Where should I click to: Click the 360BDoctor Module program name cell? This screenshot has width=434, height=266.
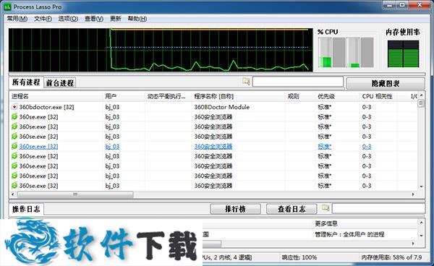point(222,107)
